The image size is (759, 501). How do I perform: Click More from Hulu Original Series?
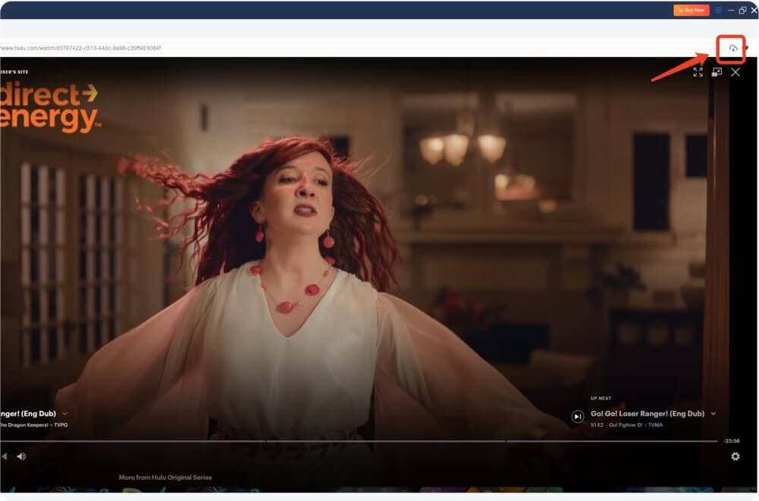(165, 478)
